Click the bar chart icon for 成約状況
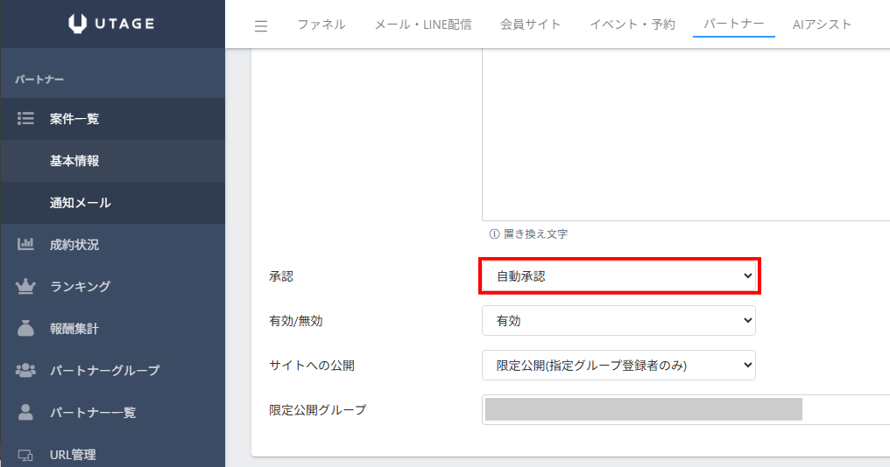890x467 pixels. click(25, 245)
